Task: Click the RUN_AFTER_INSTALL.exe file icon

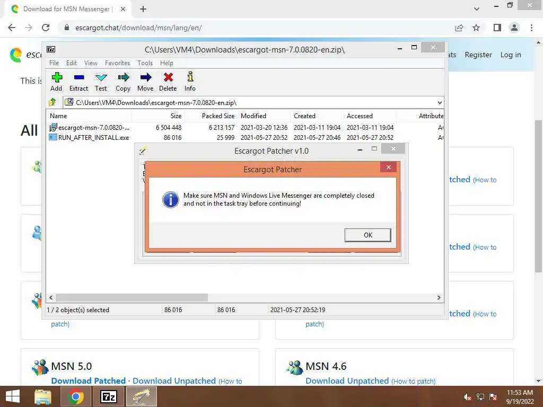Action: pos(53,137)
